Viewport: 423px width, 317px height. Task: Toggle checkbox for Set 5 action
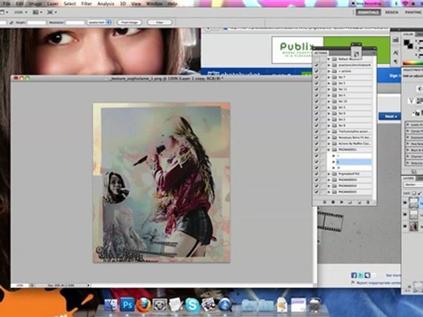316,83
